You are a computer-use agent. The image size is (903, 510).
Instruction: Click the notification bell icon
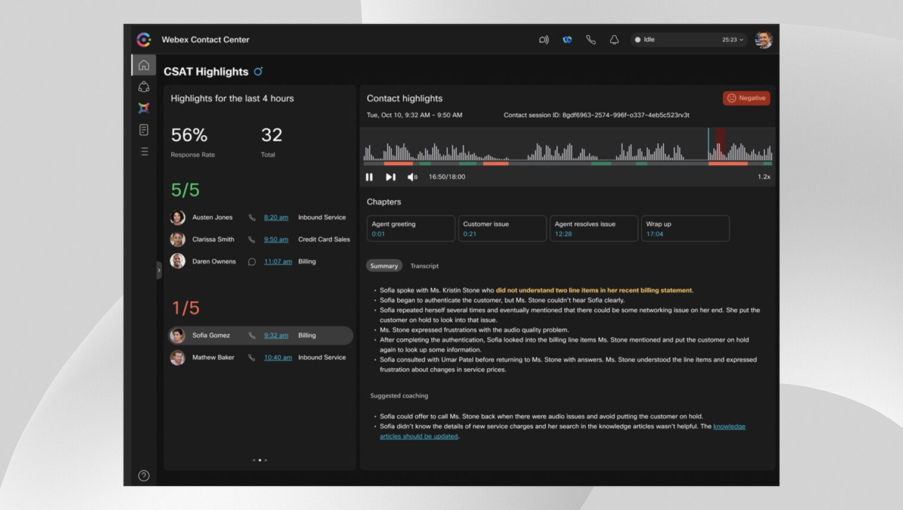[614, 40]
